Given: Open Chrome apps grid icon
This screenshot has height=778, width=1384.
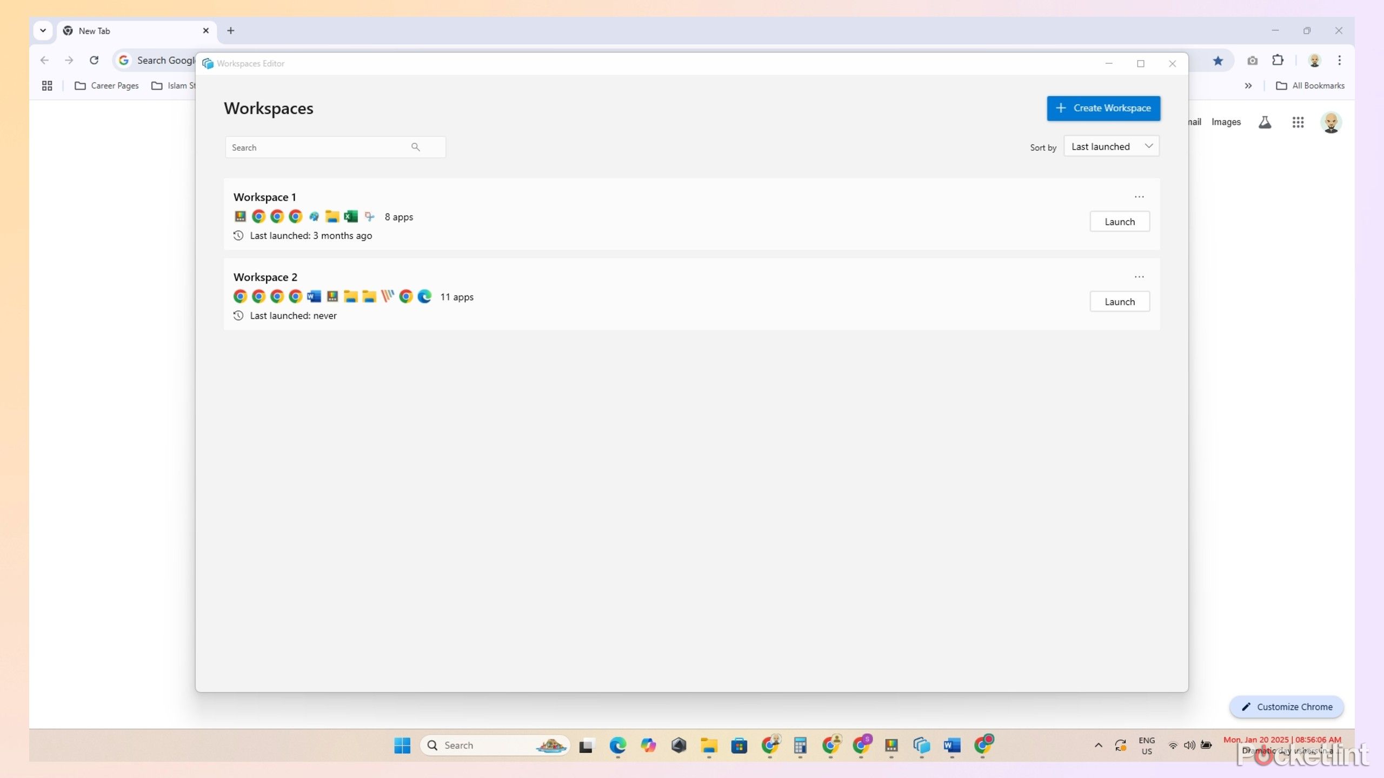Looking at the screenshot, I should (x=1297, y=122).
